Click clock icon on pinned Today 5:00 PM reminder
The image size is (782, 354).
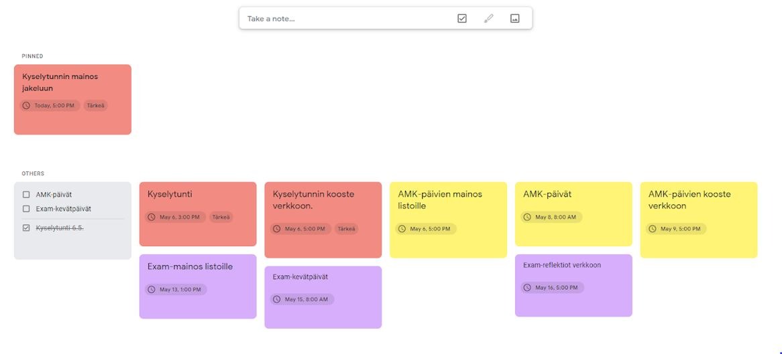26,106
